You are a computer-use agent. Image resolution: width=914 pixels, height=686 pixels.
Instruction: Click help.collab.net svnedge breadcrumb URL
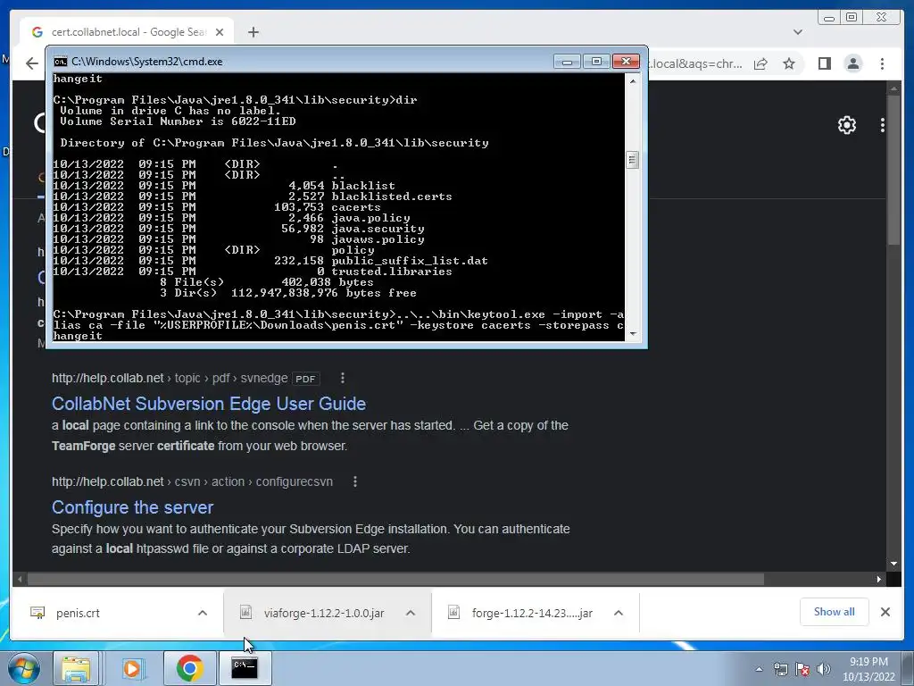[x=170, y=378]
